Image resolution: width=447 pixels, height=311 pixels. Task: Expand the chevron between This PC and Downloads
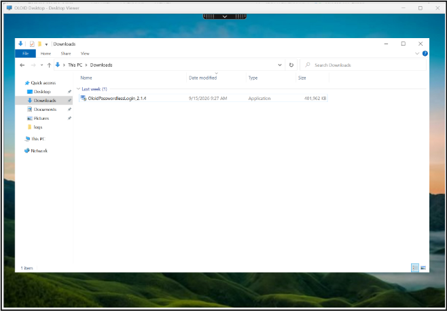(86, 65)
